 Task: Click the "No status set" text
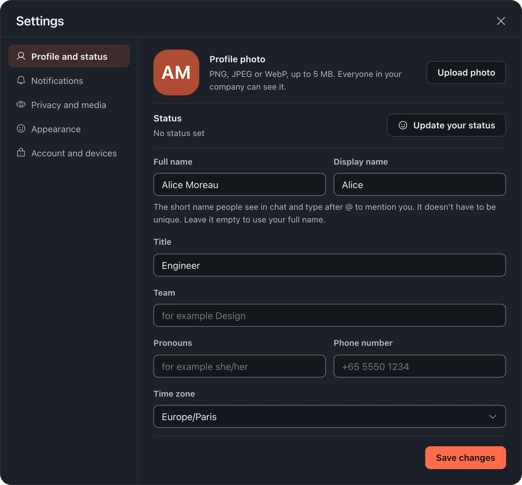[x=179, y=133]
